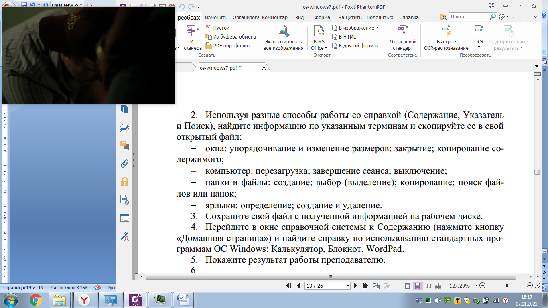Click the vertical scrollbar thumb
This screenshot has height=308, width=548.
[x=537, y=172]
